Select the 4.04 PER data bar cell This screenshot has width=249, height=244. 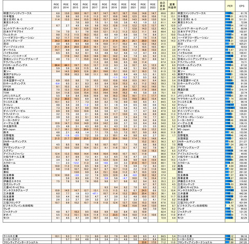click(230, 166)
